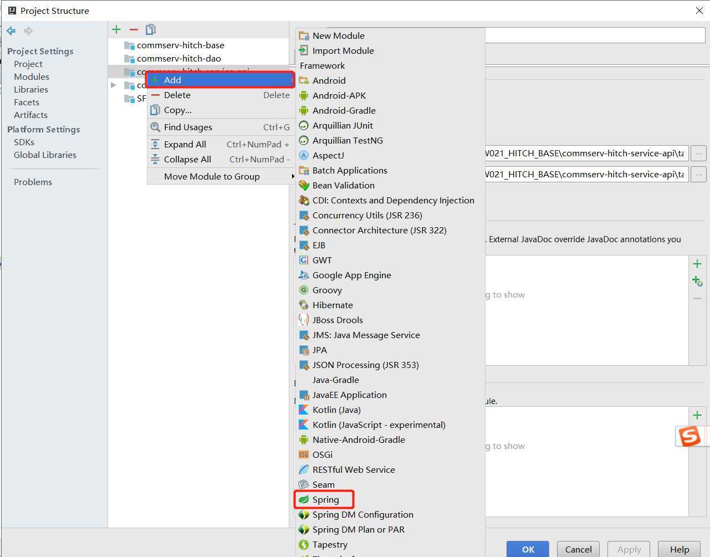710x557 pixels.
Task: Click the Help button
Action: [x=679, y=549]
